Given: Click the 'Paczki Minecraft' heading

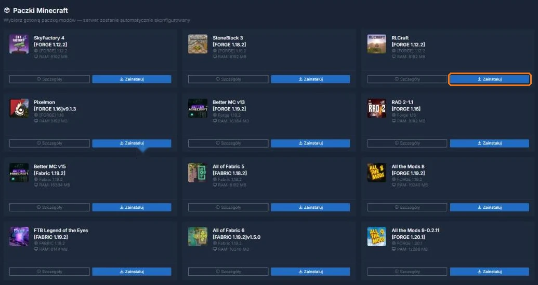Looking at the screenshot, I should click(41, 10).
